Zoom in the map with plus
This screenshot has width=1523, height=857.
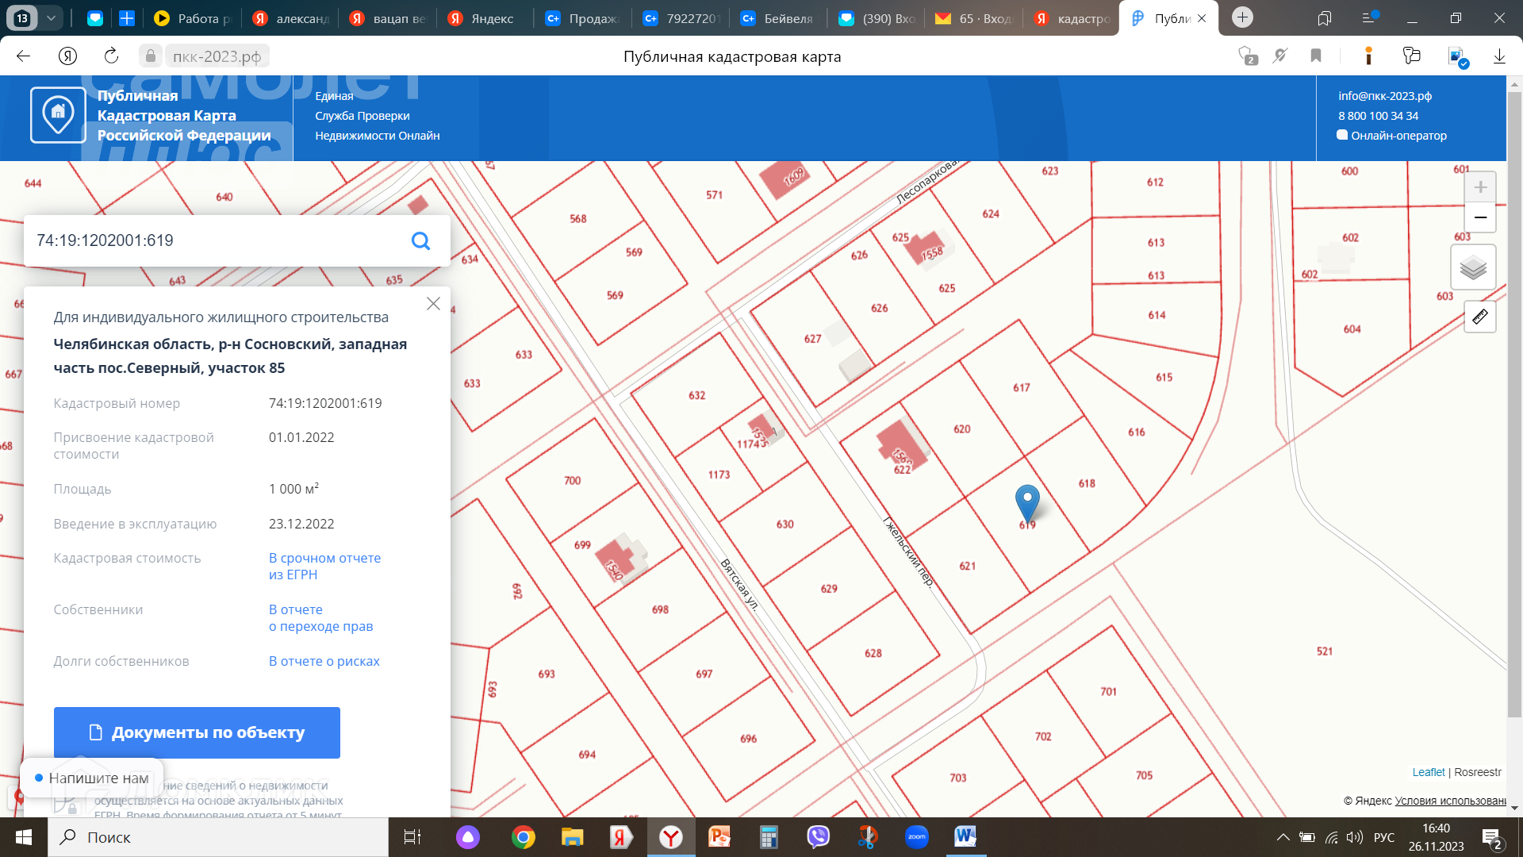[x=1479, y=187]
